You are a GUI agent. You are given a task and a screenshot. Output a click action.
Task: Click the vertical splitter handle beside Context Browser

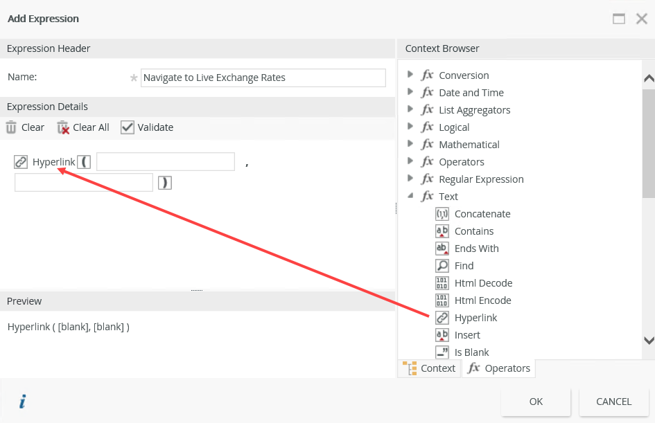(396, 208)
